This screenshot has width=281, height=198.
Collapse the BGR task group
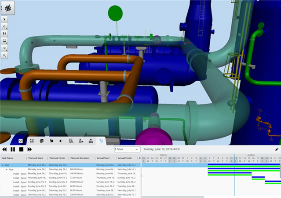coord(2,165)
